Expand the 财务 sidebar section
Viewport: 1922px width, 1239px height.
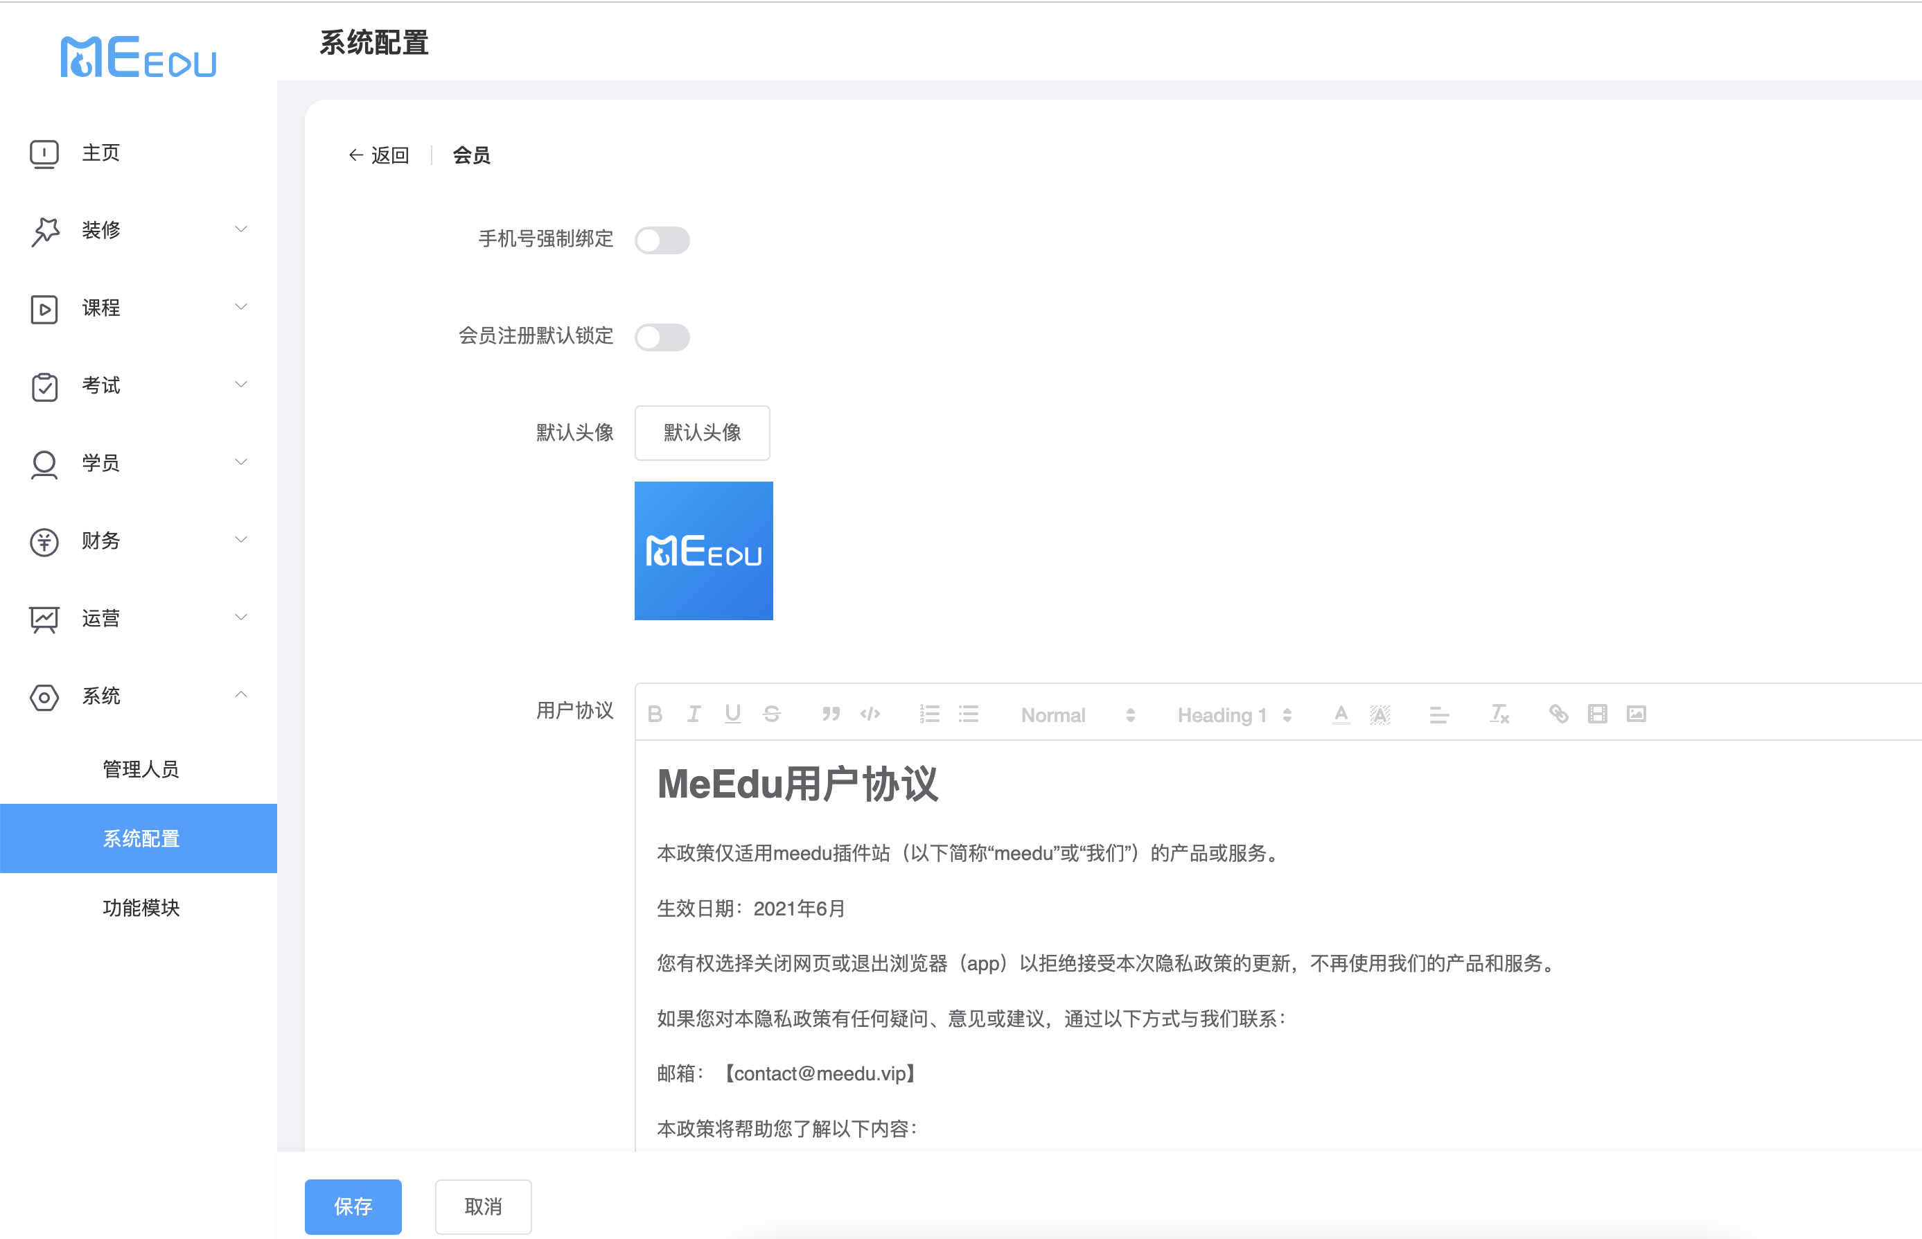[100, 541]
